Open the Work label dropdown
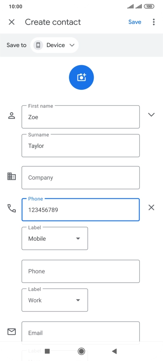Screen dimensions: 163x361 (55, 300)
